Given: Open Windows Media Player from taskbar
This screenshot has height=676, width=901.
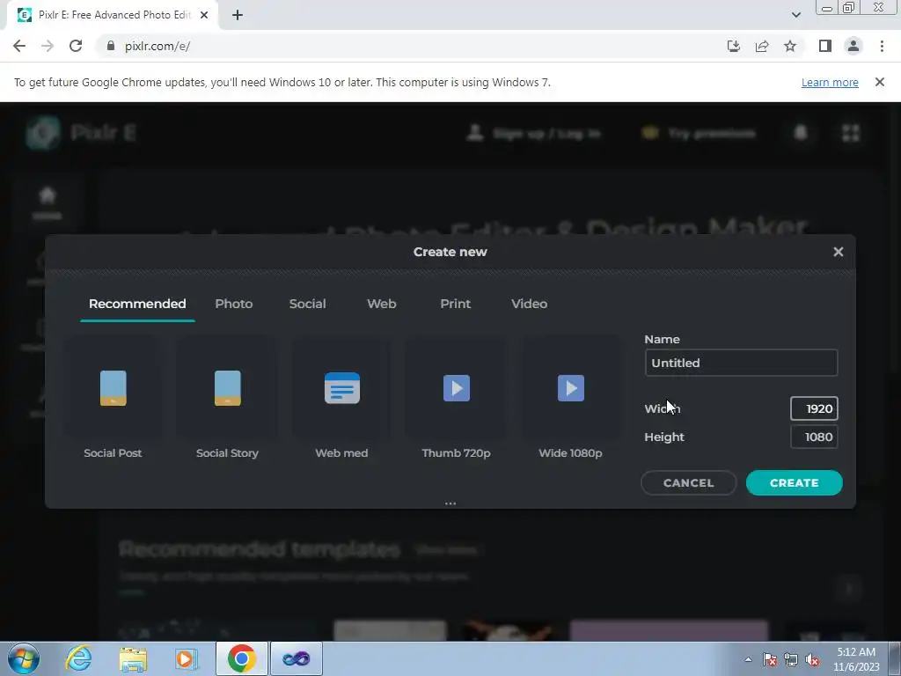Looking at the screenshot, I should coord(187,658).
